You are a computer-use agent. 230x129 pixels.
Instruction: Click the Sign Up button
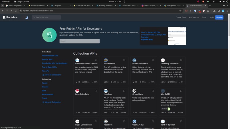[x=219, y=17]
